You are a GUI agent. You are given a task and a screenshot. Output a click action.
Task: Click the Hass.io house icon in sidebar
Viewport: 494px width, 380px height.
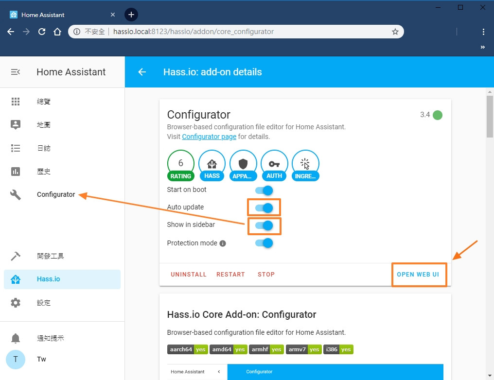pos(16,279)
